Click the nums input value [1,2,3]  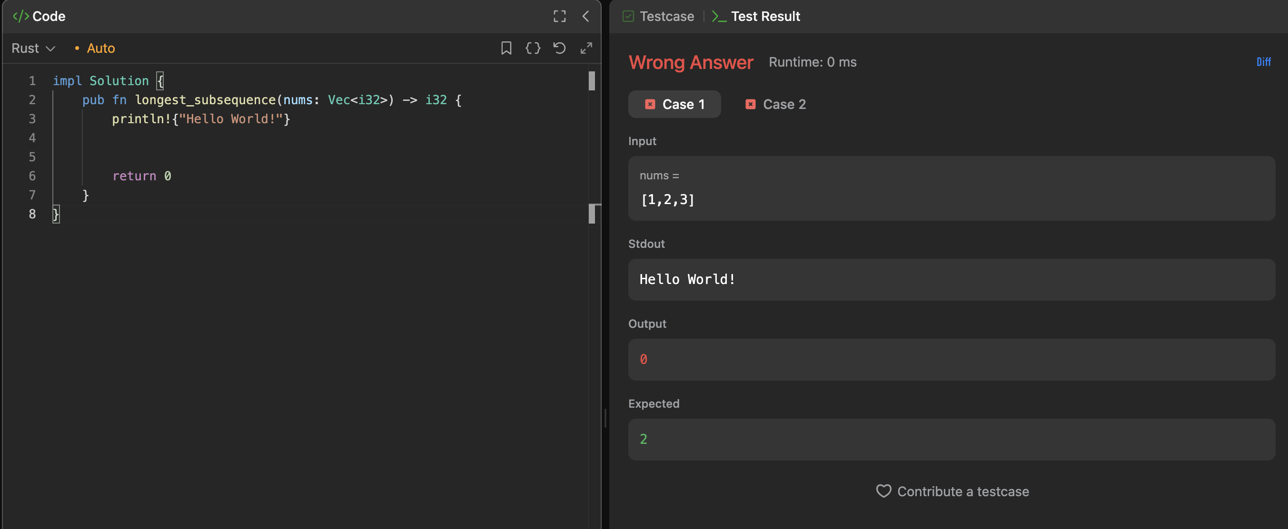click(667, 200)
